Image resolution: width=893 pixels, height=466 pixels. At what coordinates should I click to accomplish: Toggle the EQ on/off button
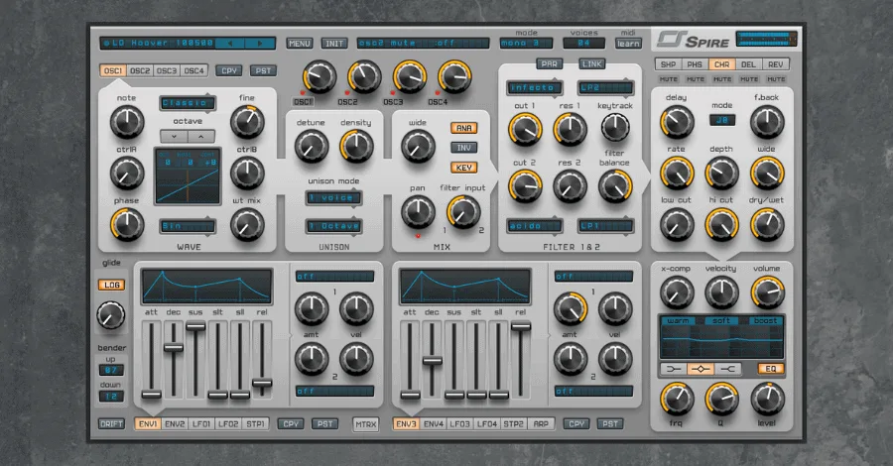pyautogui.click(x=771, y=369)
